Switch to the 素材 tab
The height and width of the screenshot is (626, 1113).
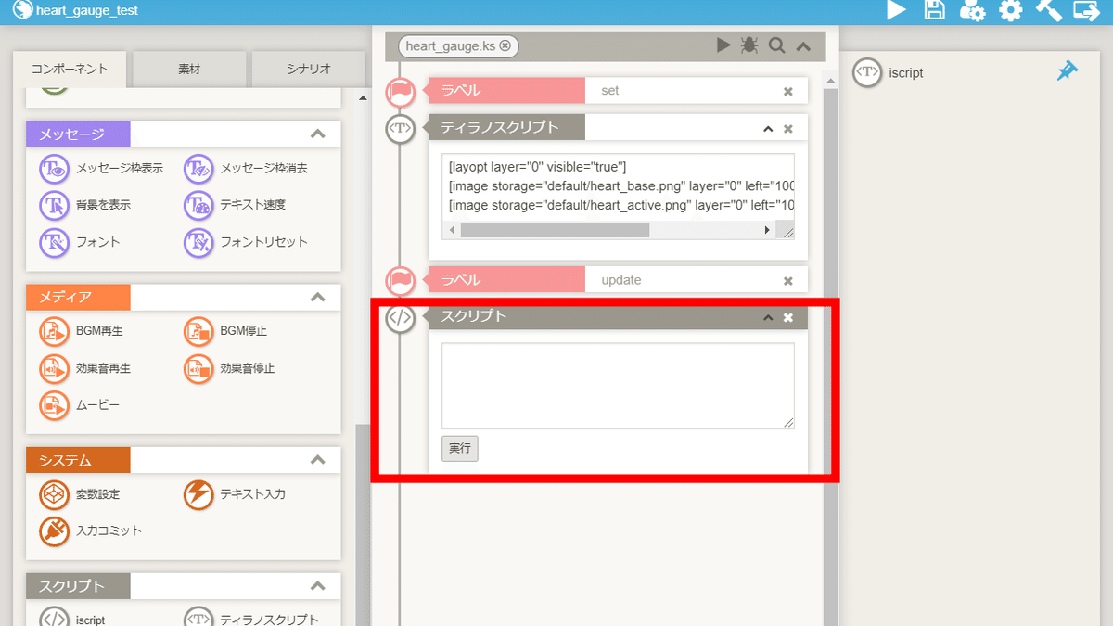point(189,69)
